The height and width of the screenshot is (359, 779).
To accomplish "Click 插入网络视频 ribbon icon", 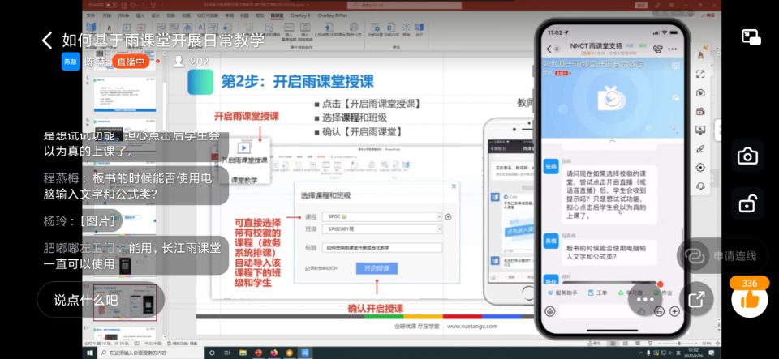I will 306,30.
